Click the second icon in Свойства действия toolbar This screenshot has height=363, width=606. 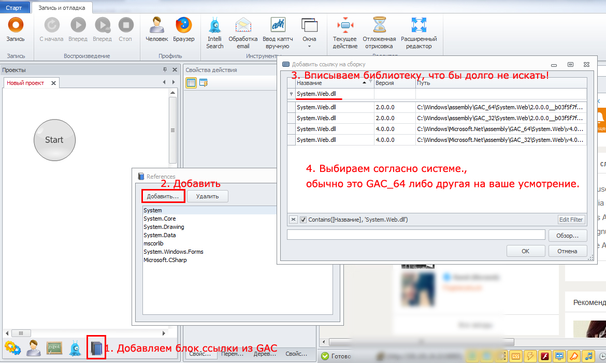click(204, 82)
